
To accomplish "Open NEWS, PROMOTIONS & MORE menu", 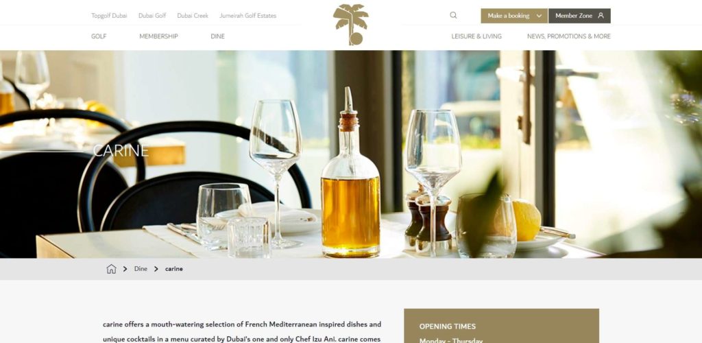I will pos(568,36).
